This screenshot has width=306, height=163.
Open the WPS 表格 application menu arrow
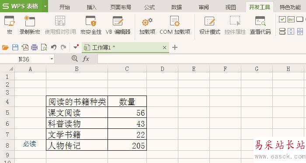[45, 6]
